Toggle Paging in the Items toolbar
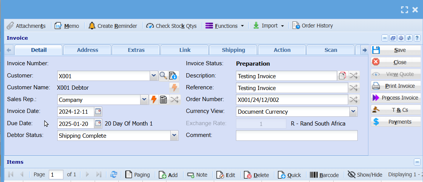 click(x=138, y=175)
